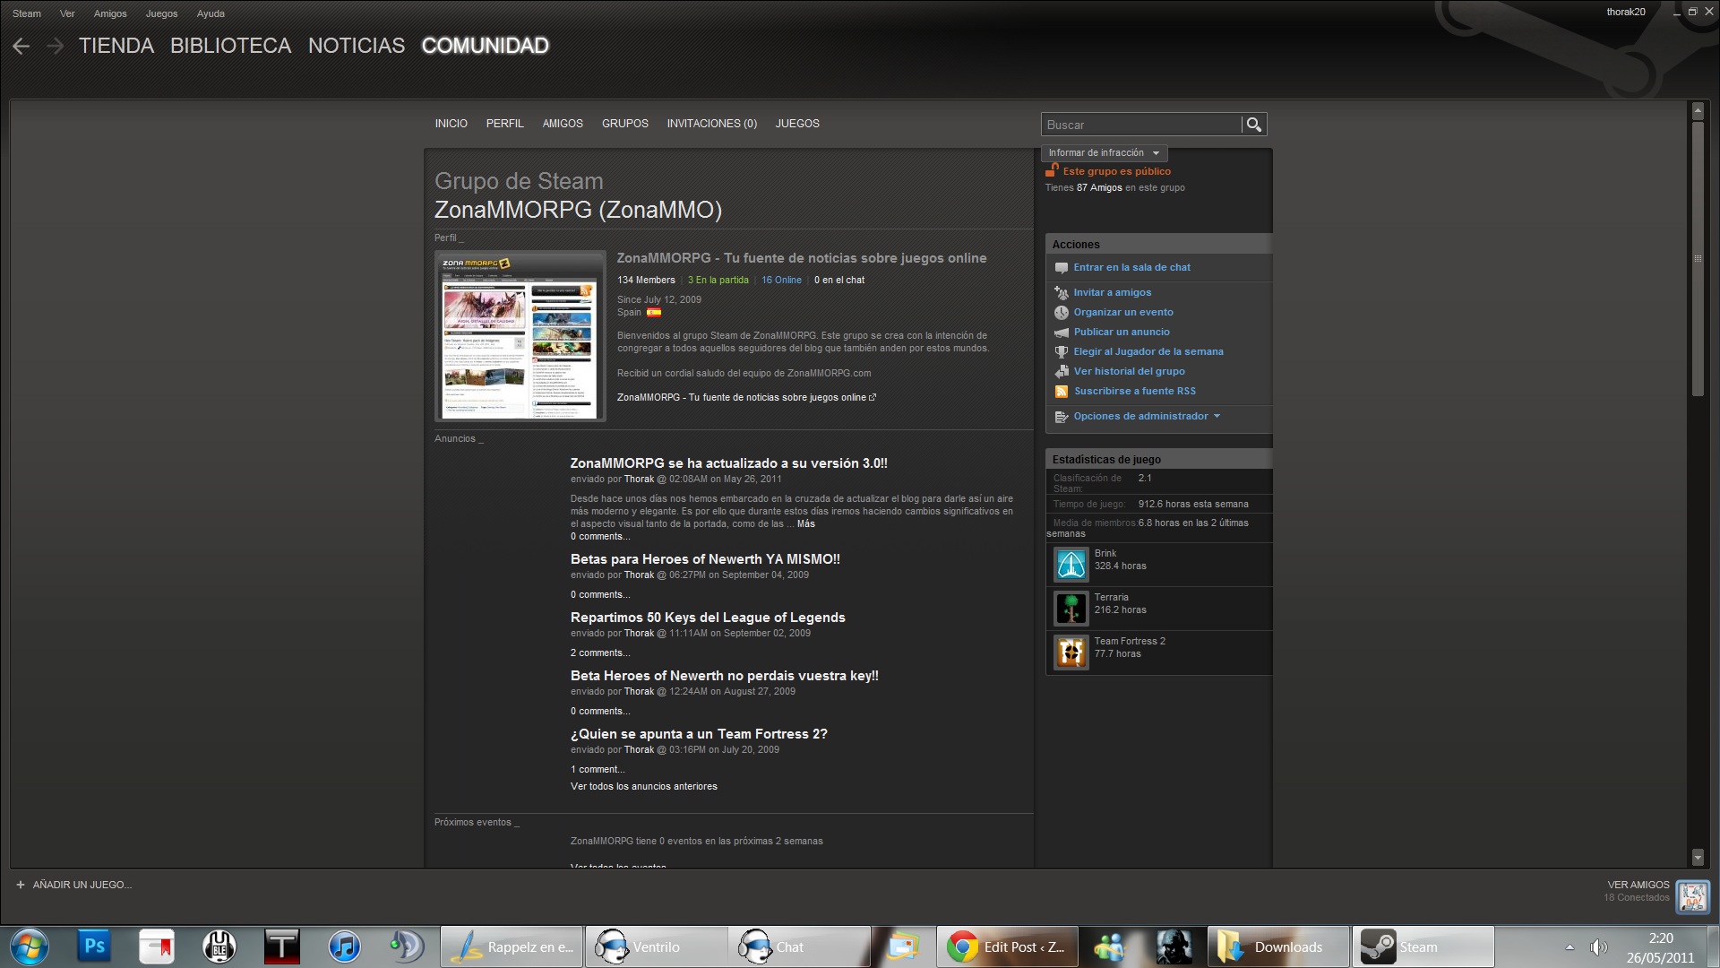The width and height of the screenshot is (1720, 968).
Task: Click the Buscar search field
Action: 1139,125
